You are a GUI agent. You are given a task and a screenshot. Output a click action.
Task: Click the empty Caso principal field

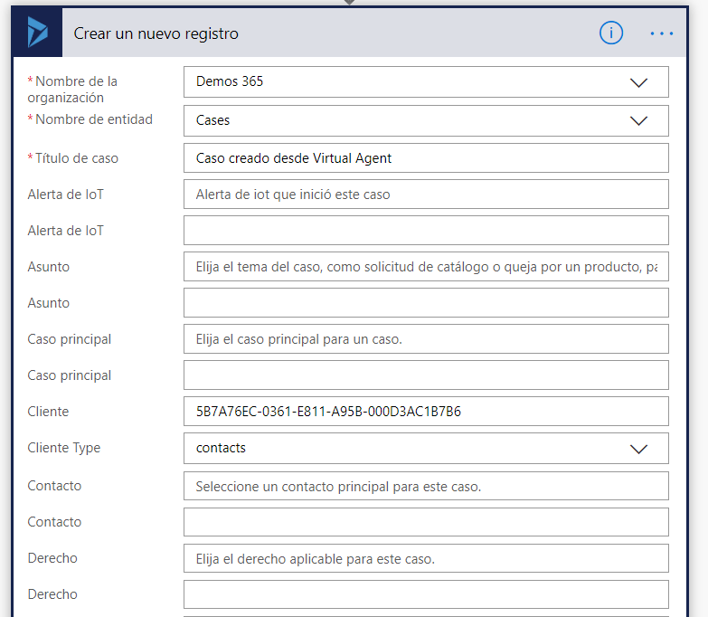[425, 375]
